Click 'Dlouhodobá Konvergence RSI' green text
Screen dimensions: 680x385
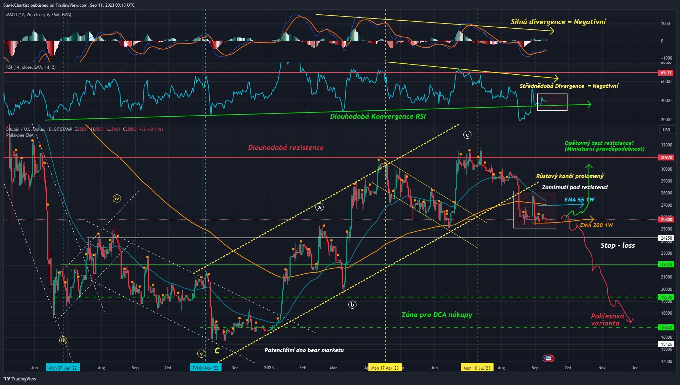[378, 116]
